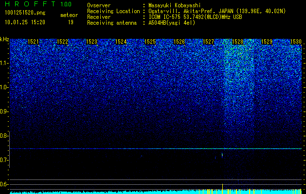Click the HROFFT 1.0.0 title text

pyautogui.click(x=38, y=4)
